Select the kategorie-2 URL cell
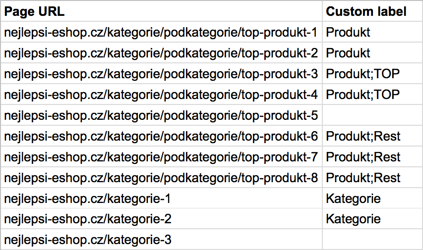This screenshot has height=250, width=423. click(x=161, y=219)
